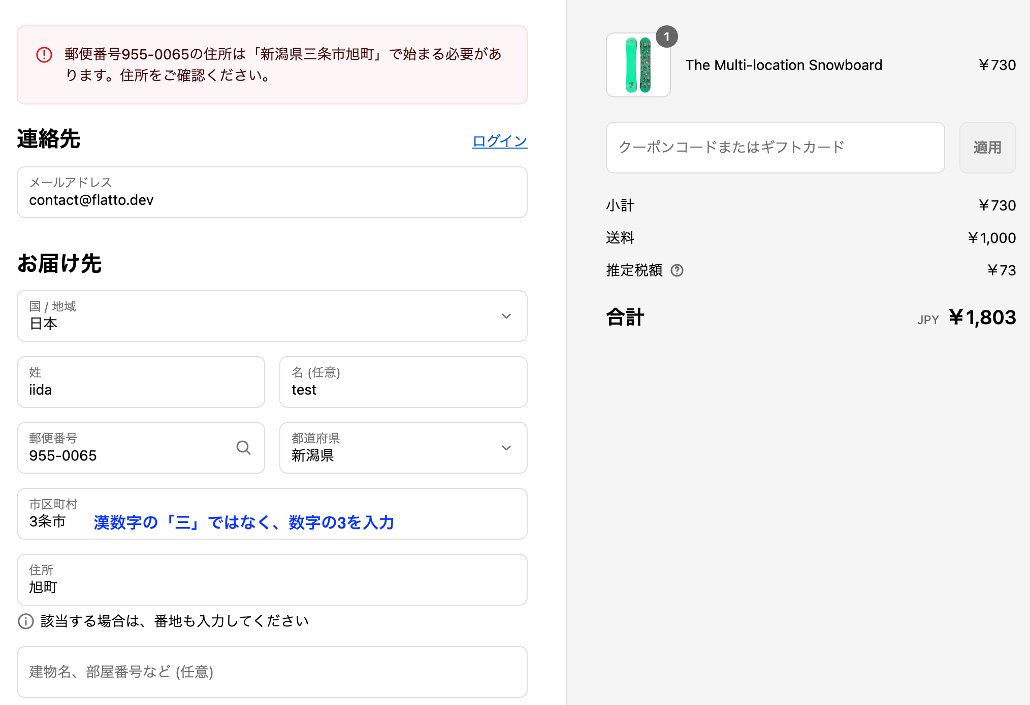Select the 名 (任意) first name field
The image size is (1030, 705).
point(403,382)
